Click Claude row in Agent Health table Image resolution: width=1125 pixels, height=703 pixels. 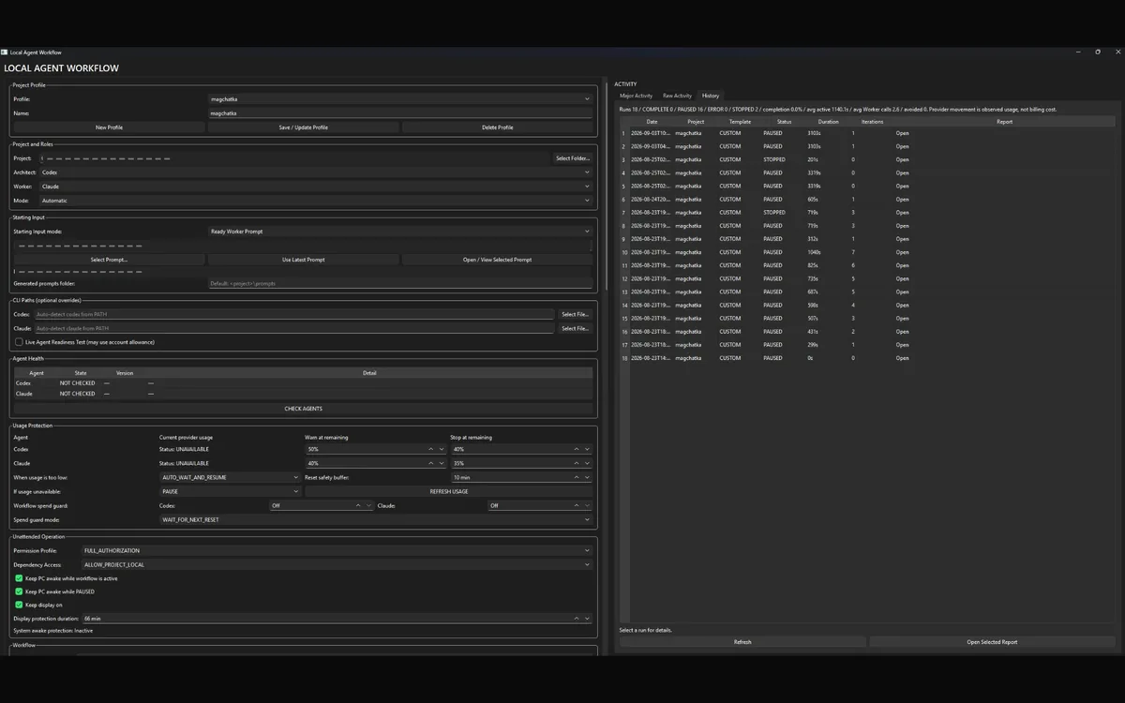click(303, 394)
